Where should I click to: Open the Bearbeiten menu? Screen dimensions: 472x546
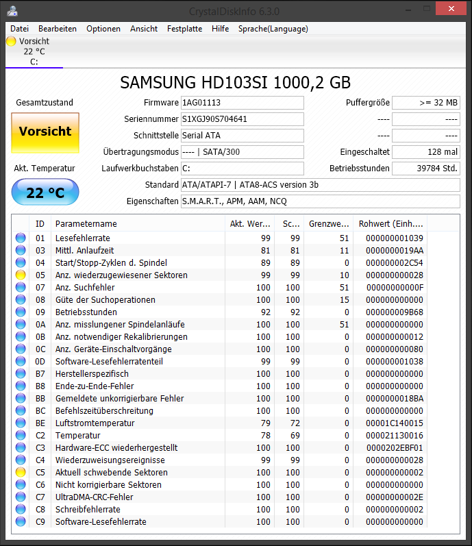pos(58,29)
